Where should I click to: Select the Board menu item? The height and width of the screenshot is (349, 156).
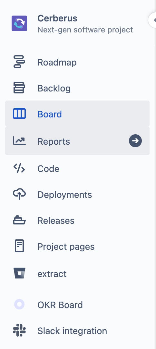pyautogui.click(x=77, y=114)
